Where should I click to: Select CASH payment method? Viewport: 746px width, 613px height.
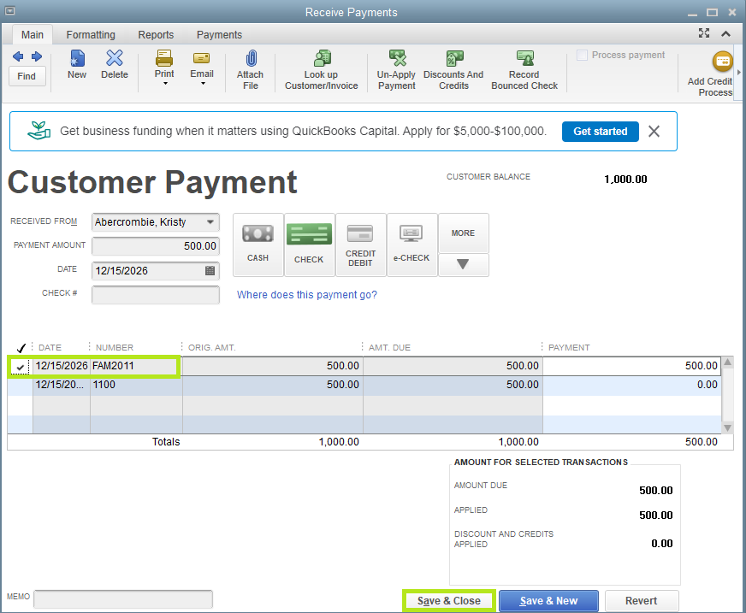258,245
